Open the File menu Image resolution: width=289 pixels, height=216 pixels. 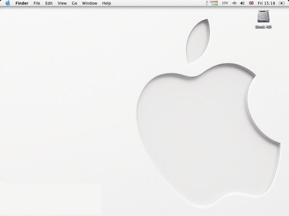point(37,3)
